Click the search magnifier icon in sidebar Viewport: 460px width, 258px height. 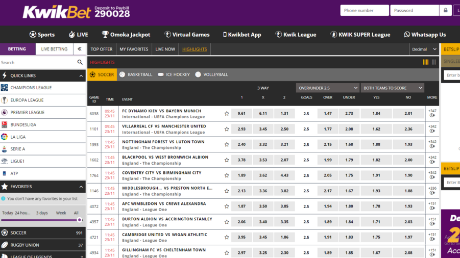pos(80,62)
